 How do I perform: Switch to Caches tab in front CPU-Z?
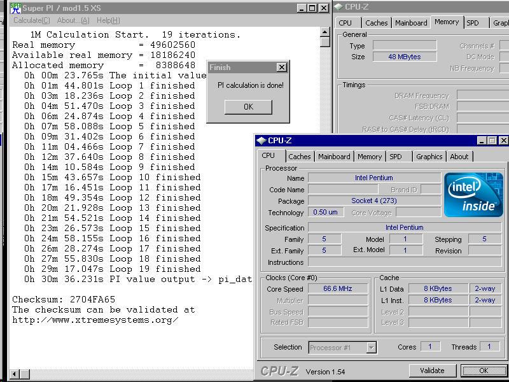click(x=299, y=157)
